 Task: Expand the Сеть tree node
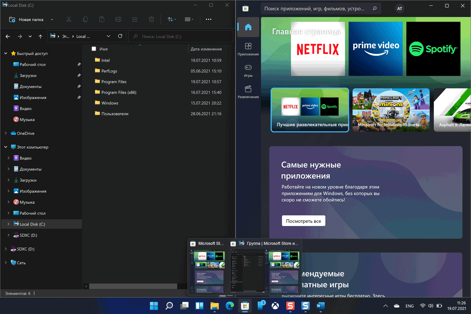6,263
